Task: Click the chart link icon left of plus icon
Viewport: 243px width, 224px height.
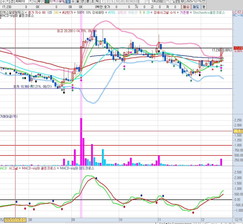Action: (x=168, y=2)
